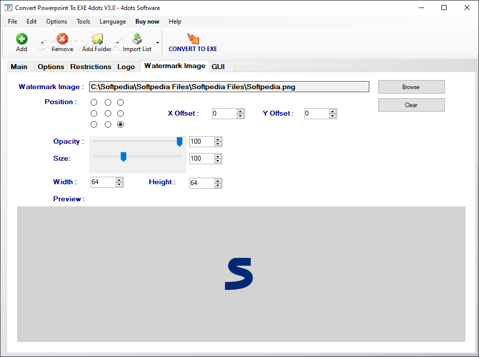Click the Browse button

tap(411, 87)
